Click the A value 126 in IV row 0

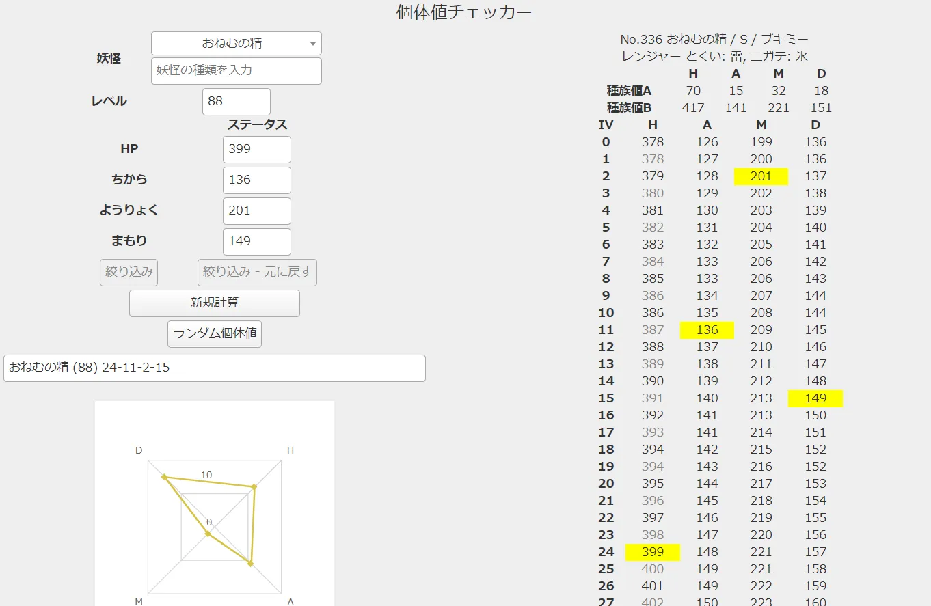[x=707, y=142]
